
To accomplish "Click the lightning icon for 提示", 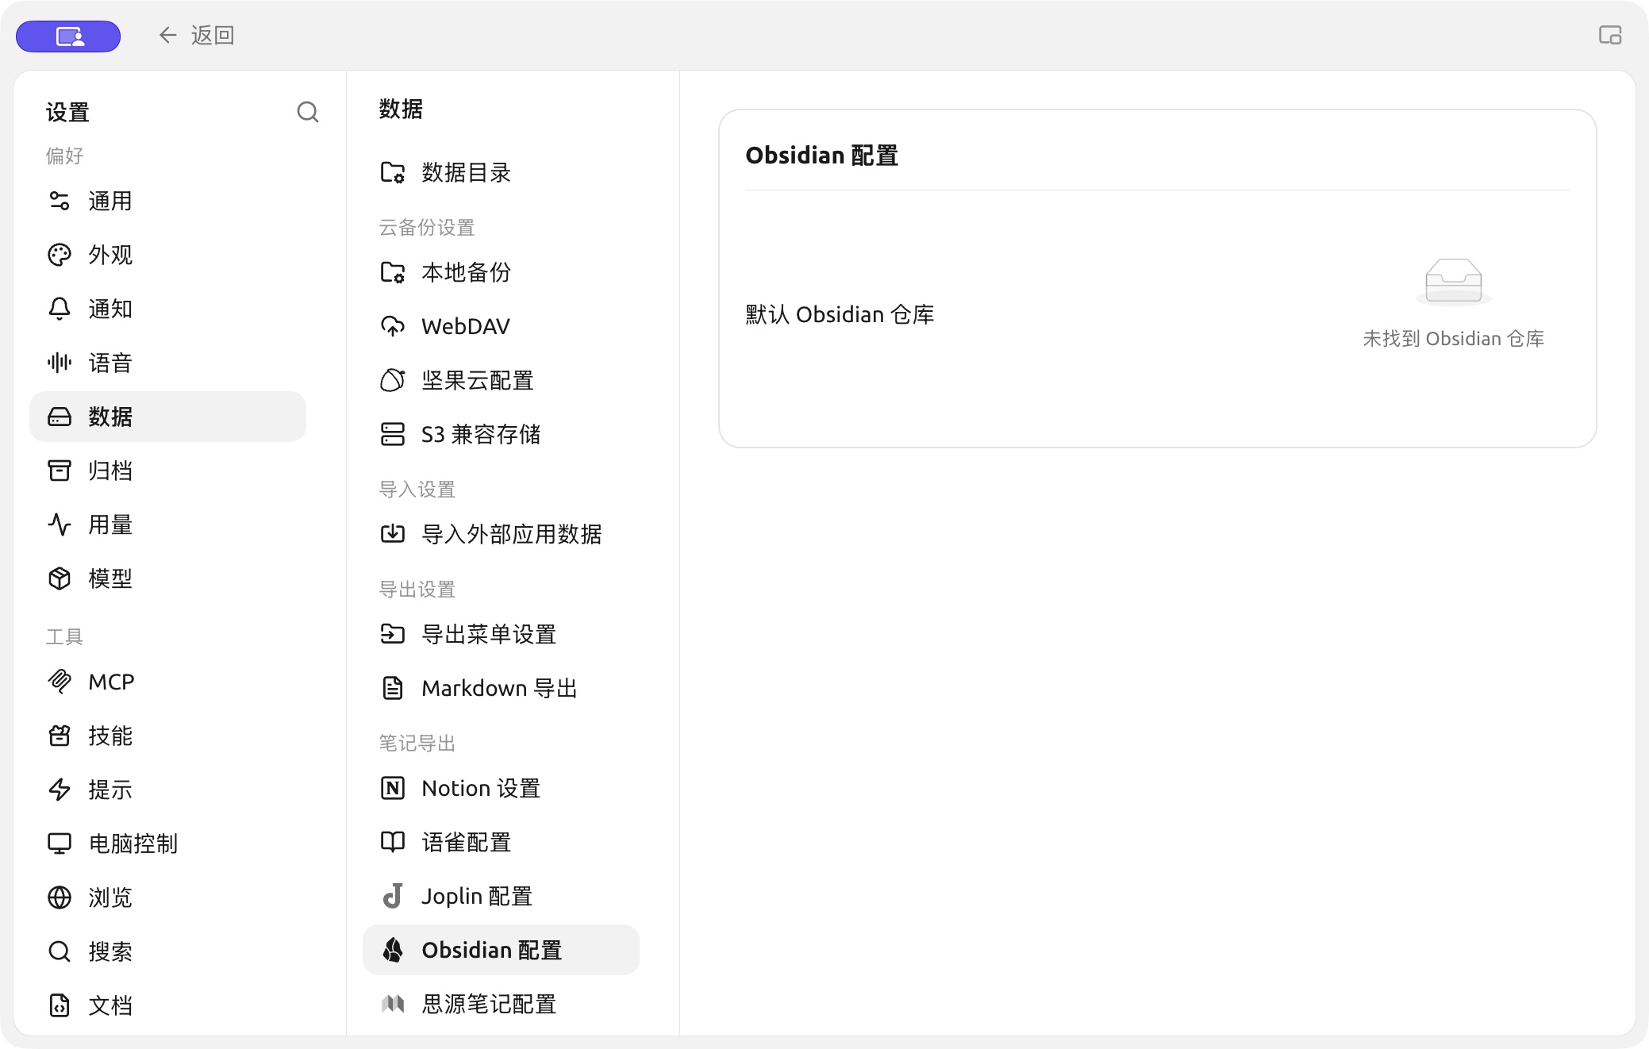I will pos(60,790).
